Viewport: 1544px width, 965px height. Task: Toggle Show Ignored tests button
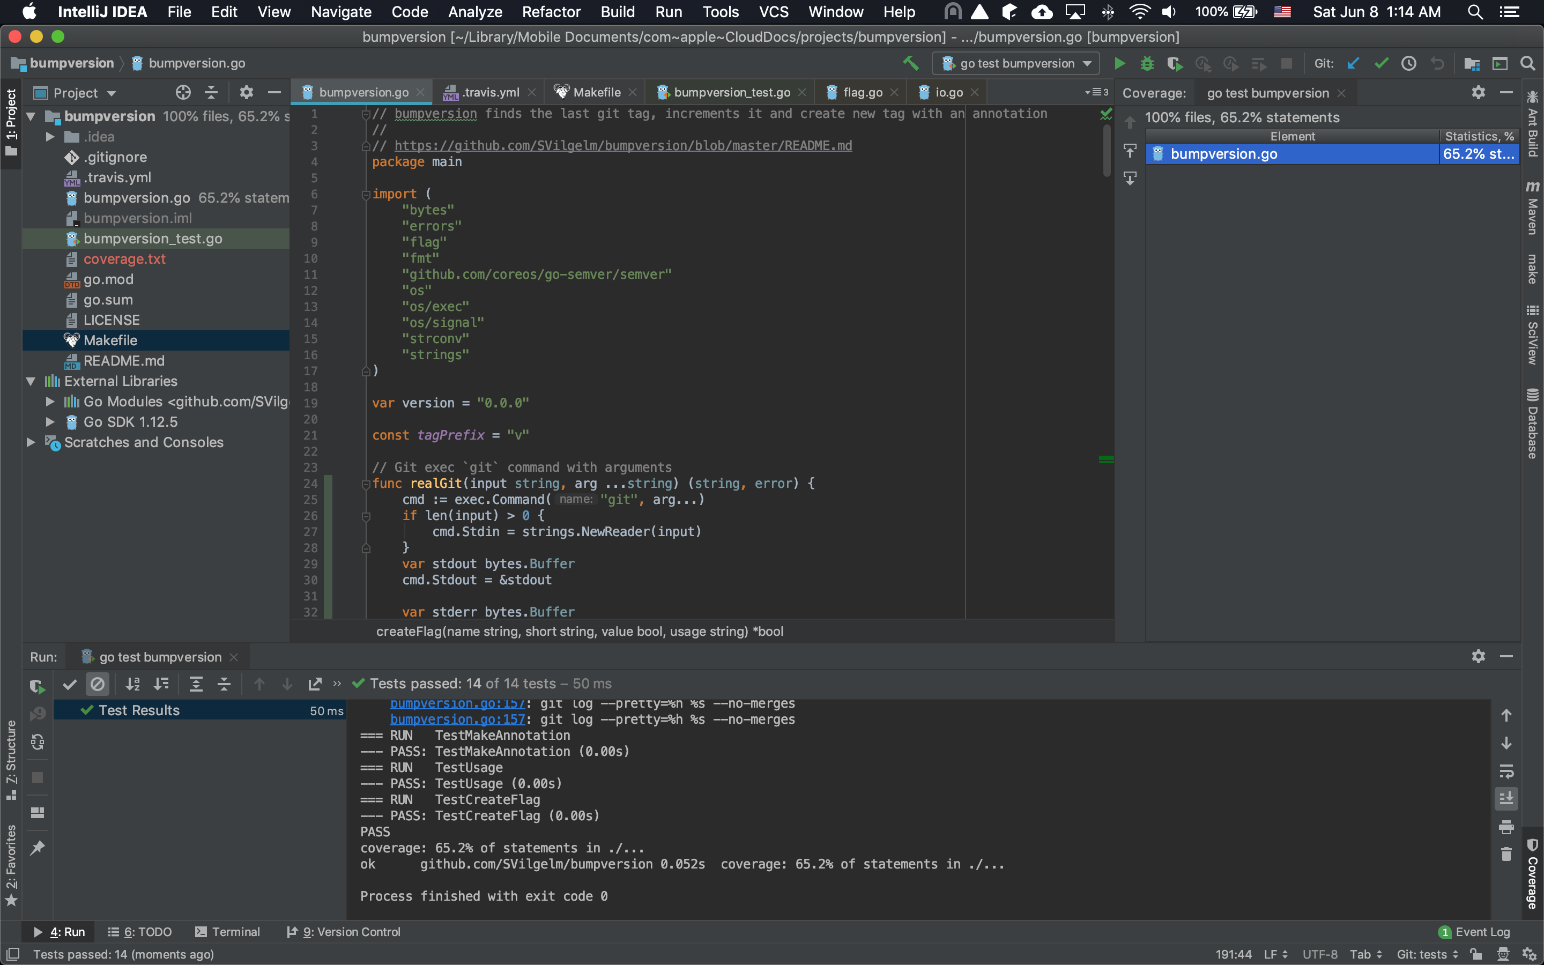[x=98, y=684]
